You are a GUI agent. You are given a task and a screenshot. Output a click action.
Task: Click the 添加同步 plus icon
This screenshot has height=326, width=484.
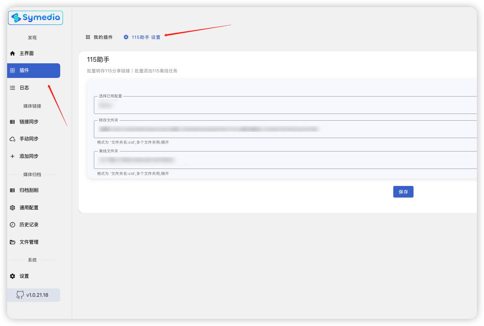click(12, 156)
